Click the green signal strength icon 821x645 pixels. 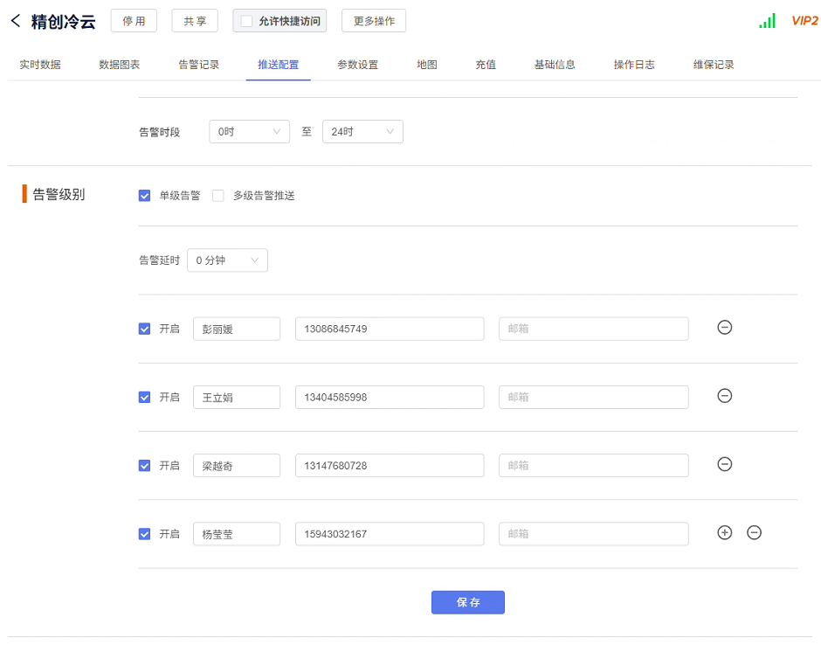(x=767, y=21)
